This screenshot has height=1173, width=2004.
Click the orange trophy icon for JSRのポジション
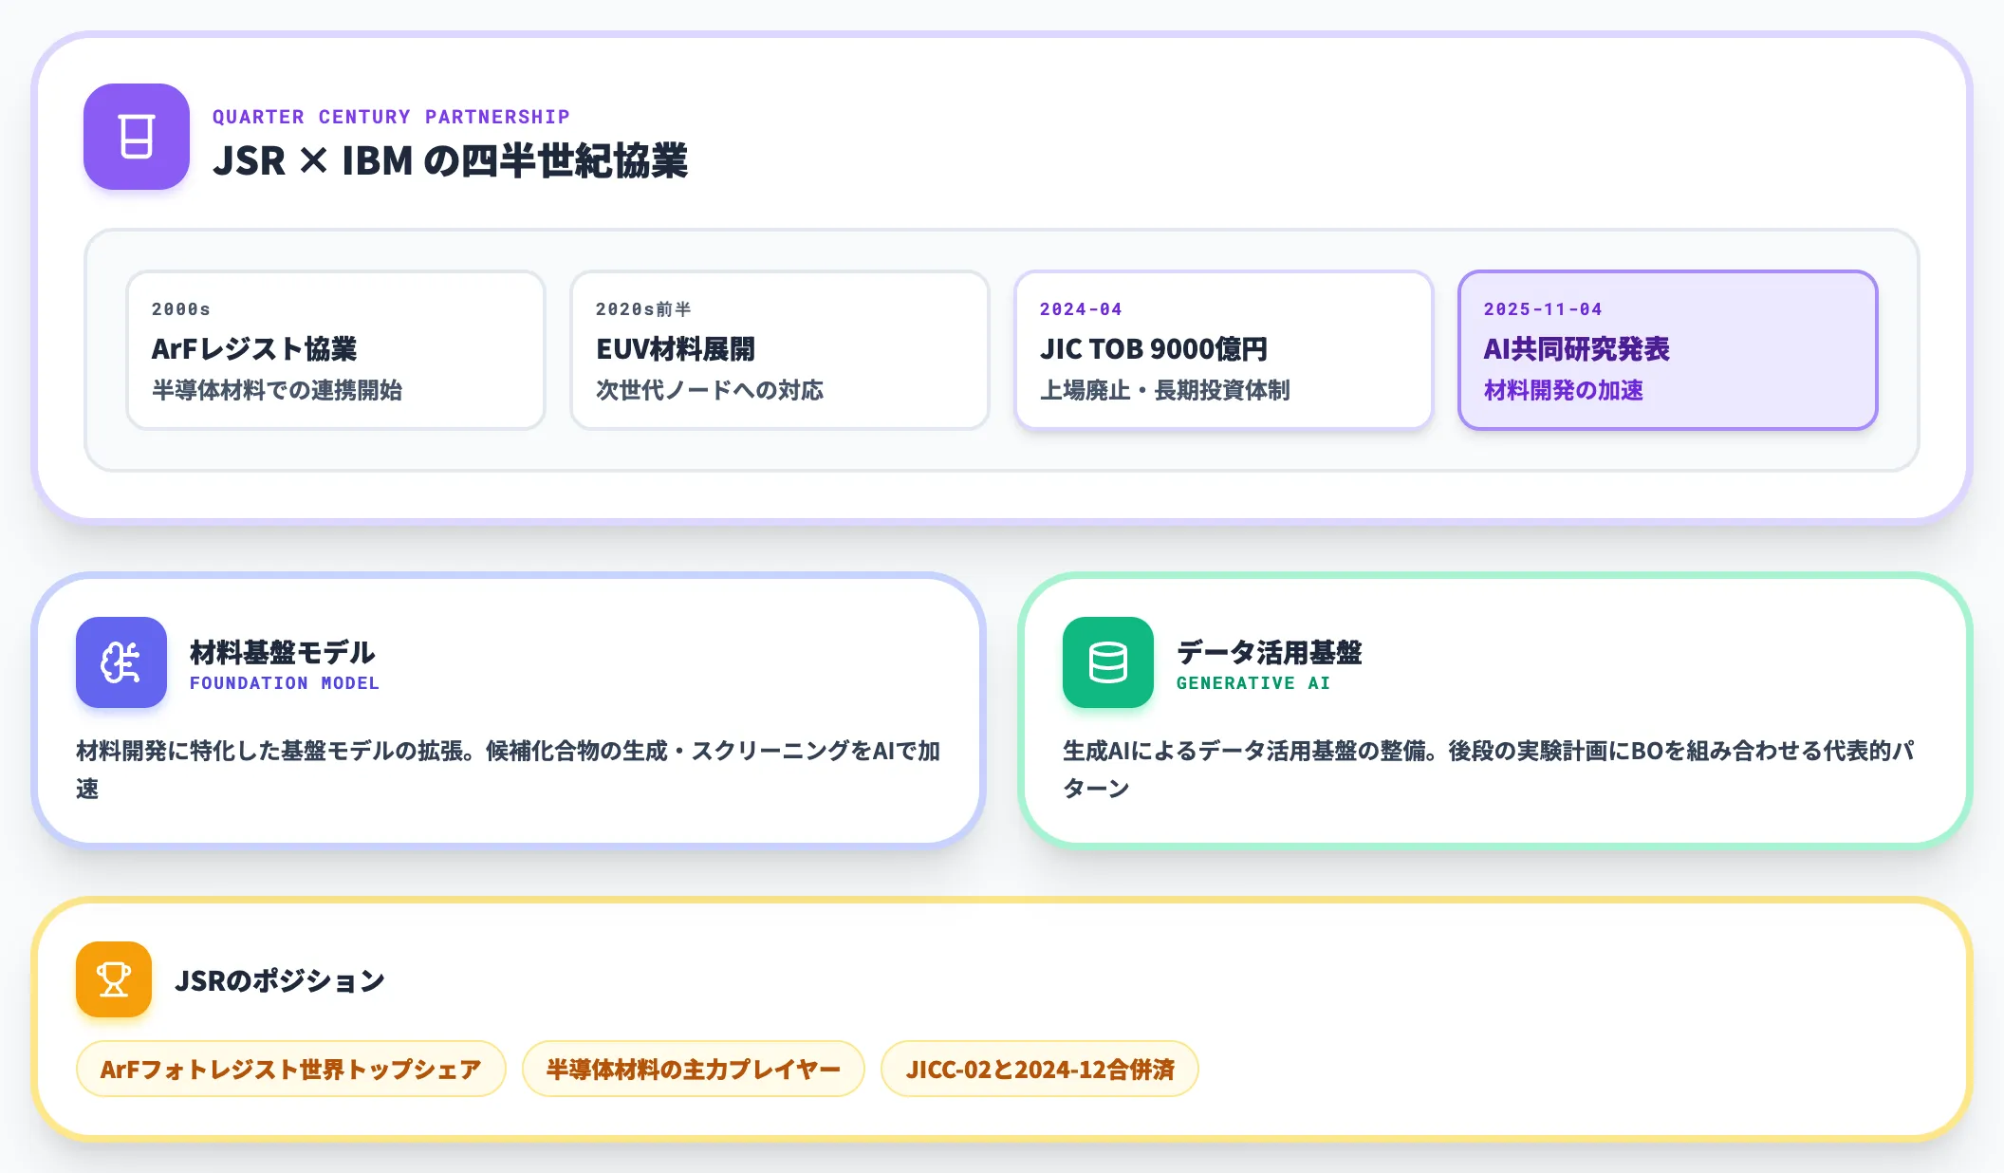coord(114,979)
